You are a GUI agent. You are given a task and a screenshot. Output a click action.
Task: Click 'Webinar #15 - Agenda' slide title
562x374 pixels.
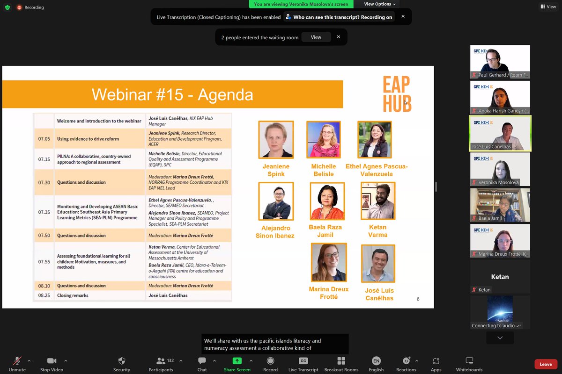click(x=172, y=94)
